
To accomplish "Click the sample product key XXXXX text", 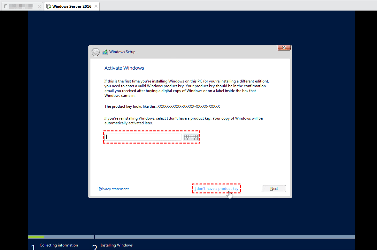I will coord(188,106).
